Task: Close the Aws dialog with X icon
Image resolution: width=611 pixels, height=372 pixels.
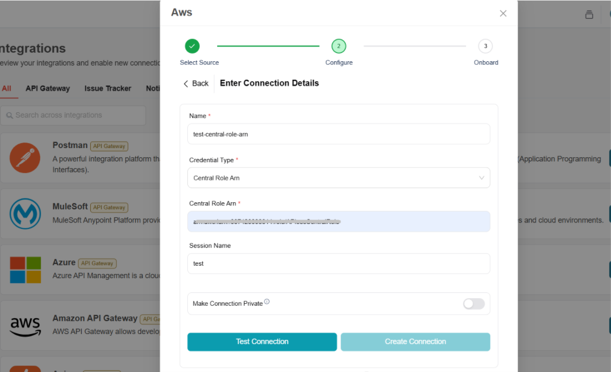Action: pyautogui.click(x=503, y=14)
